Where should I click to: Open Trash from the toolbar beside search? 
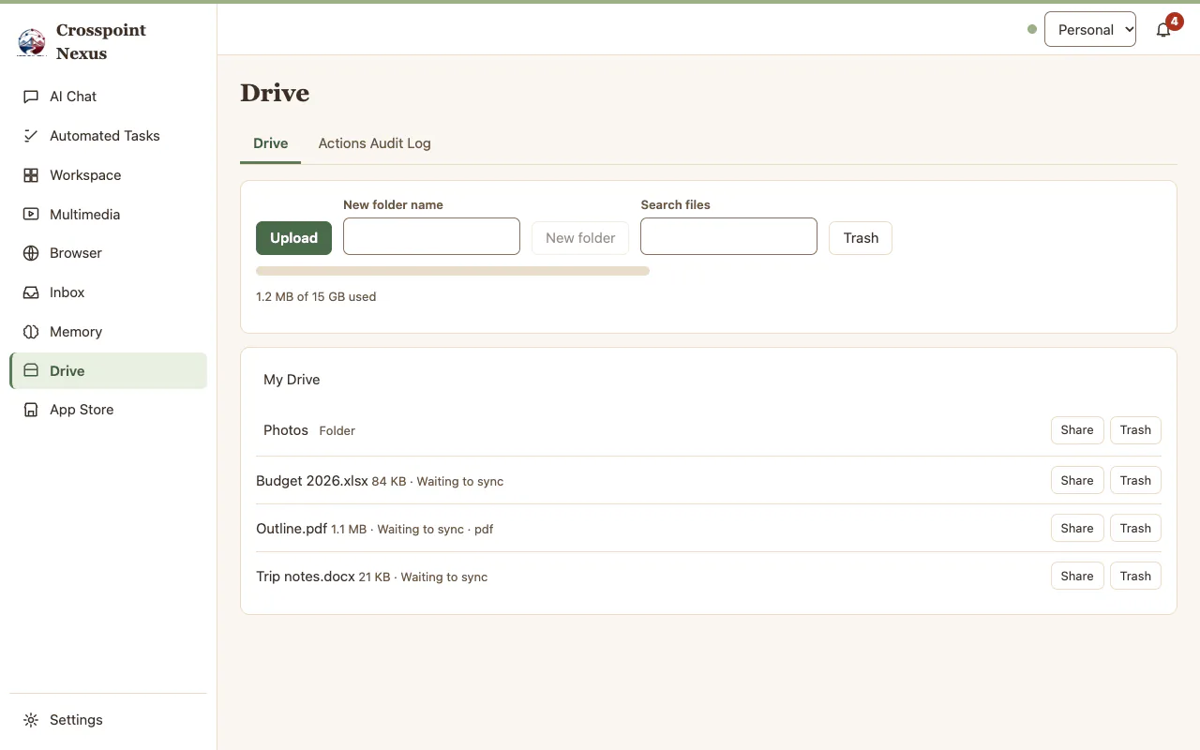pos(861,238)
